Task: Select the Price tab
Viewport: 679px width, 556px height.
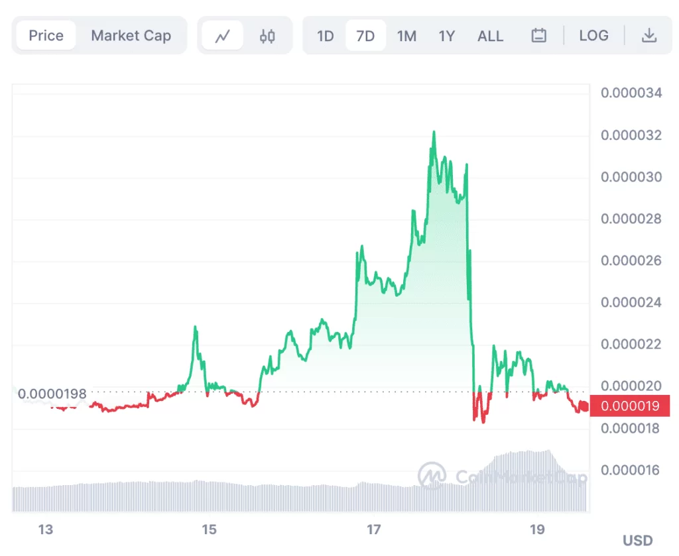Action: point(46,36)
